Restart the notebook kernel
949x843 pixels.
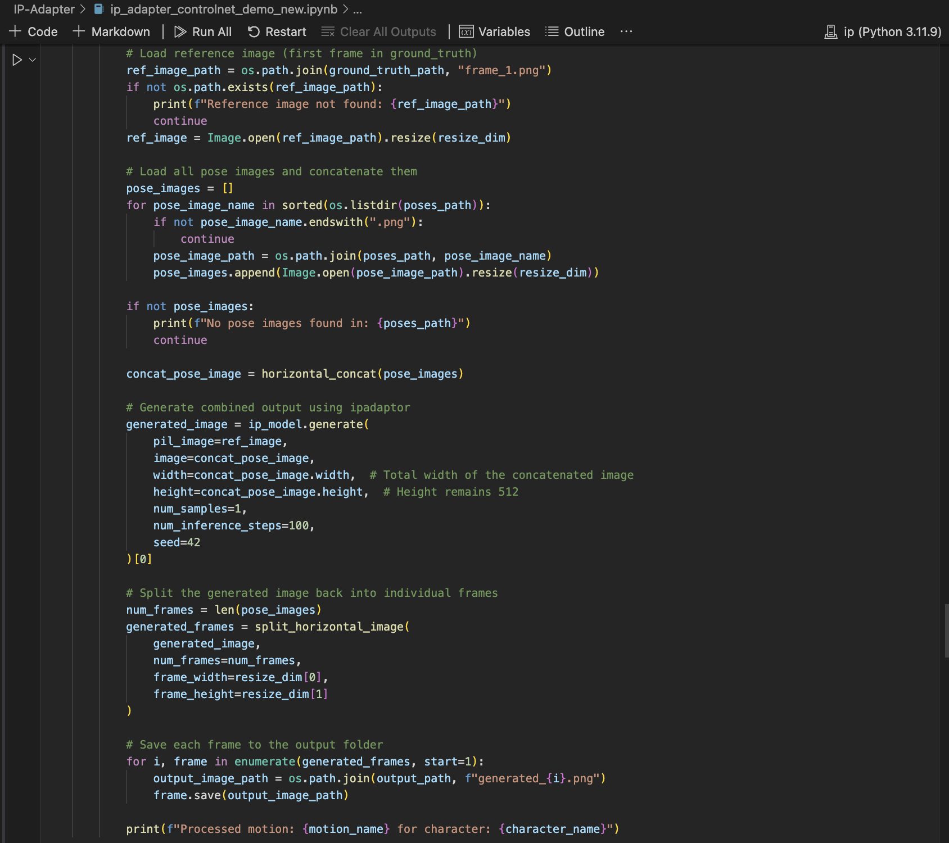(277, 31)
